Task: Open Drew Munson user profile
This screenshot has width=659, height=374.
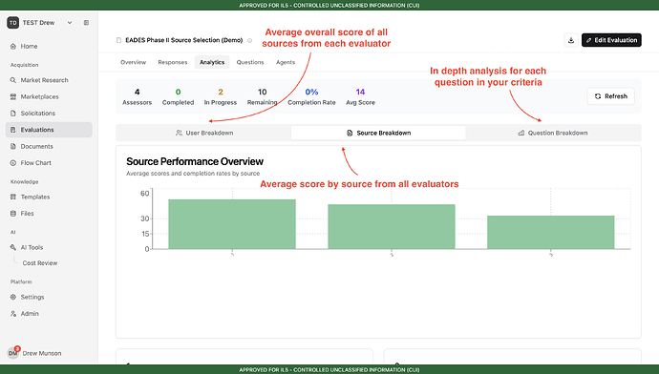Action: [42, 353]
